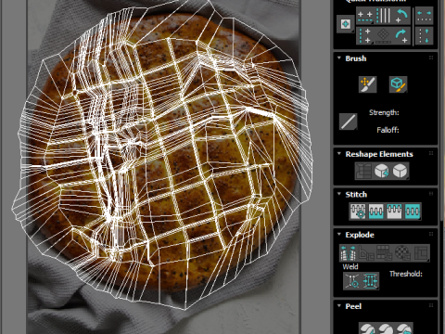Image resolution: width=445 pixels, height=334 pixels.
Task: Click Space Horizontally arrows icon
Action: (x=424, y=16)
